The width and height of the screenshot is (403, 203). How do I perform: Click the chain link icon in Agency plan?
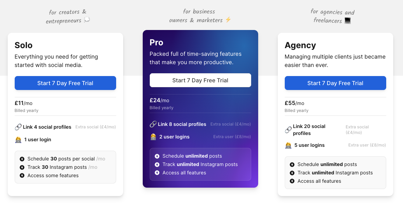pyautogui.click(x=288, y=130)
